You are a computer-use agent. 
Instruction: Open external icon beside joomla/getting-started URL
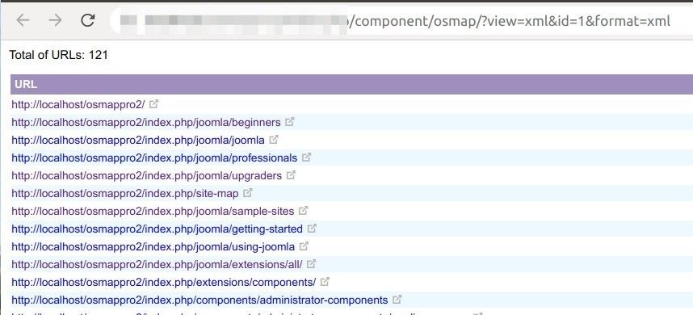coord(312,229)
